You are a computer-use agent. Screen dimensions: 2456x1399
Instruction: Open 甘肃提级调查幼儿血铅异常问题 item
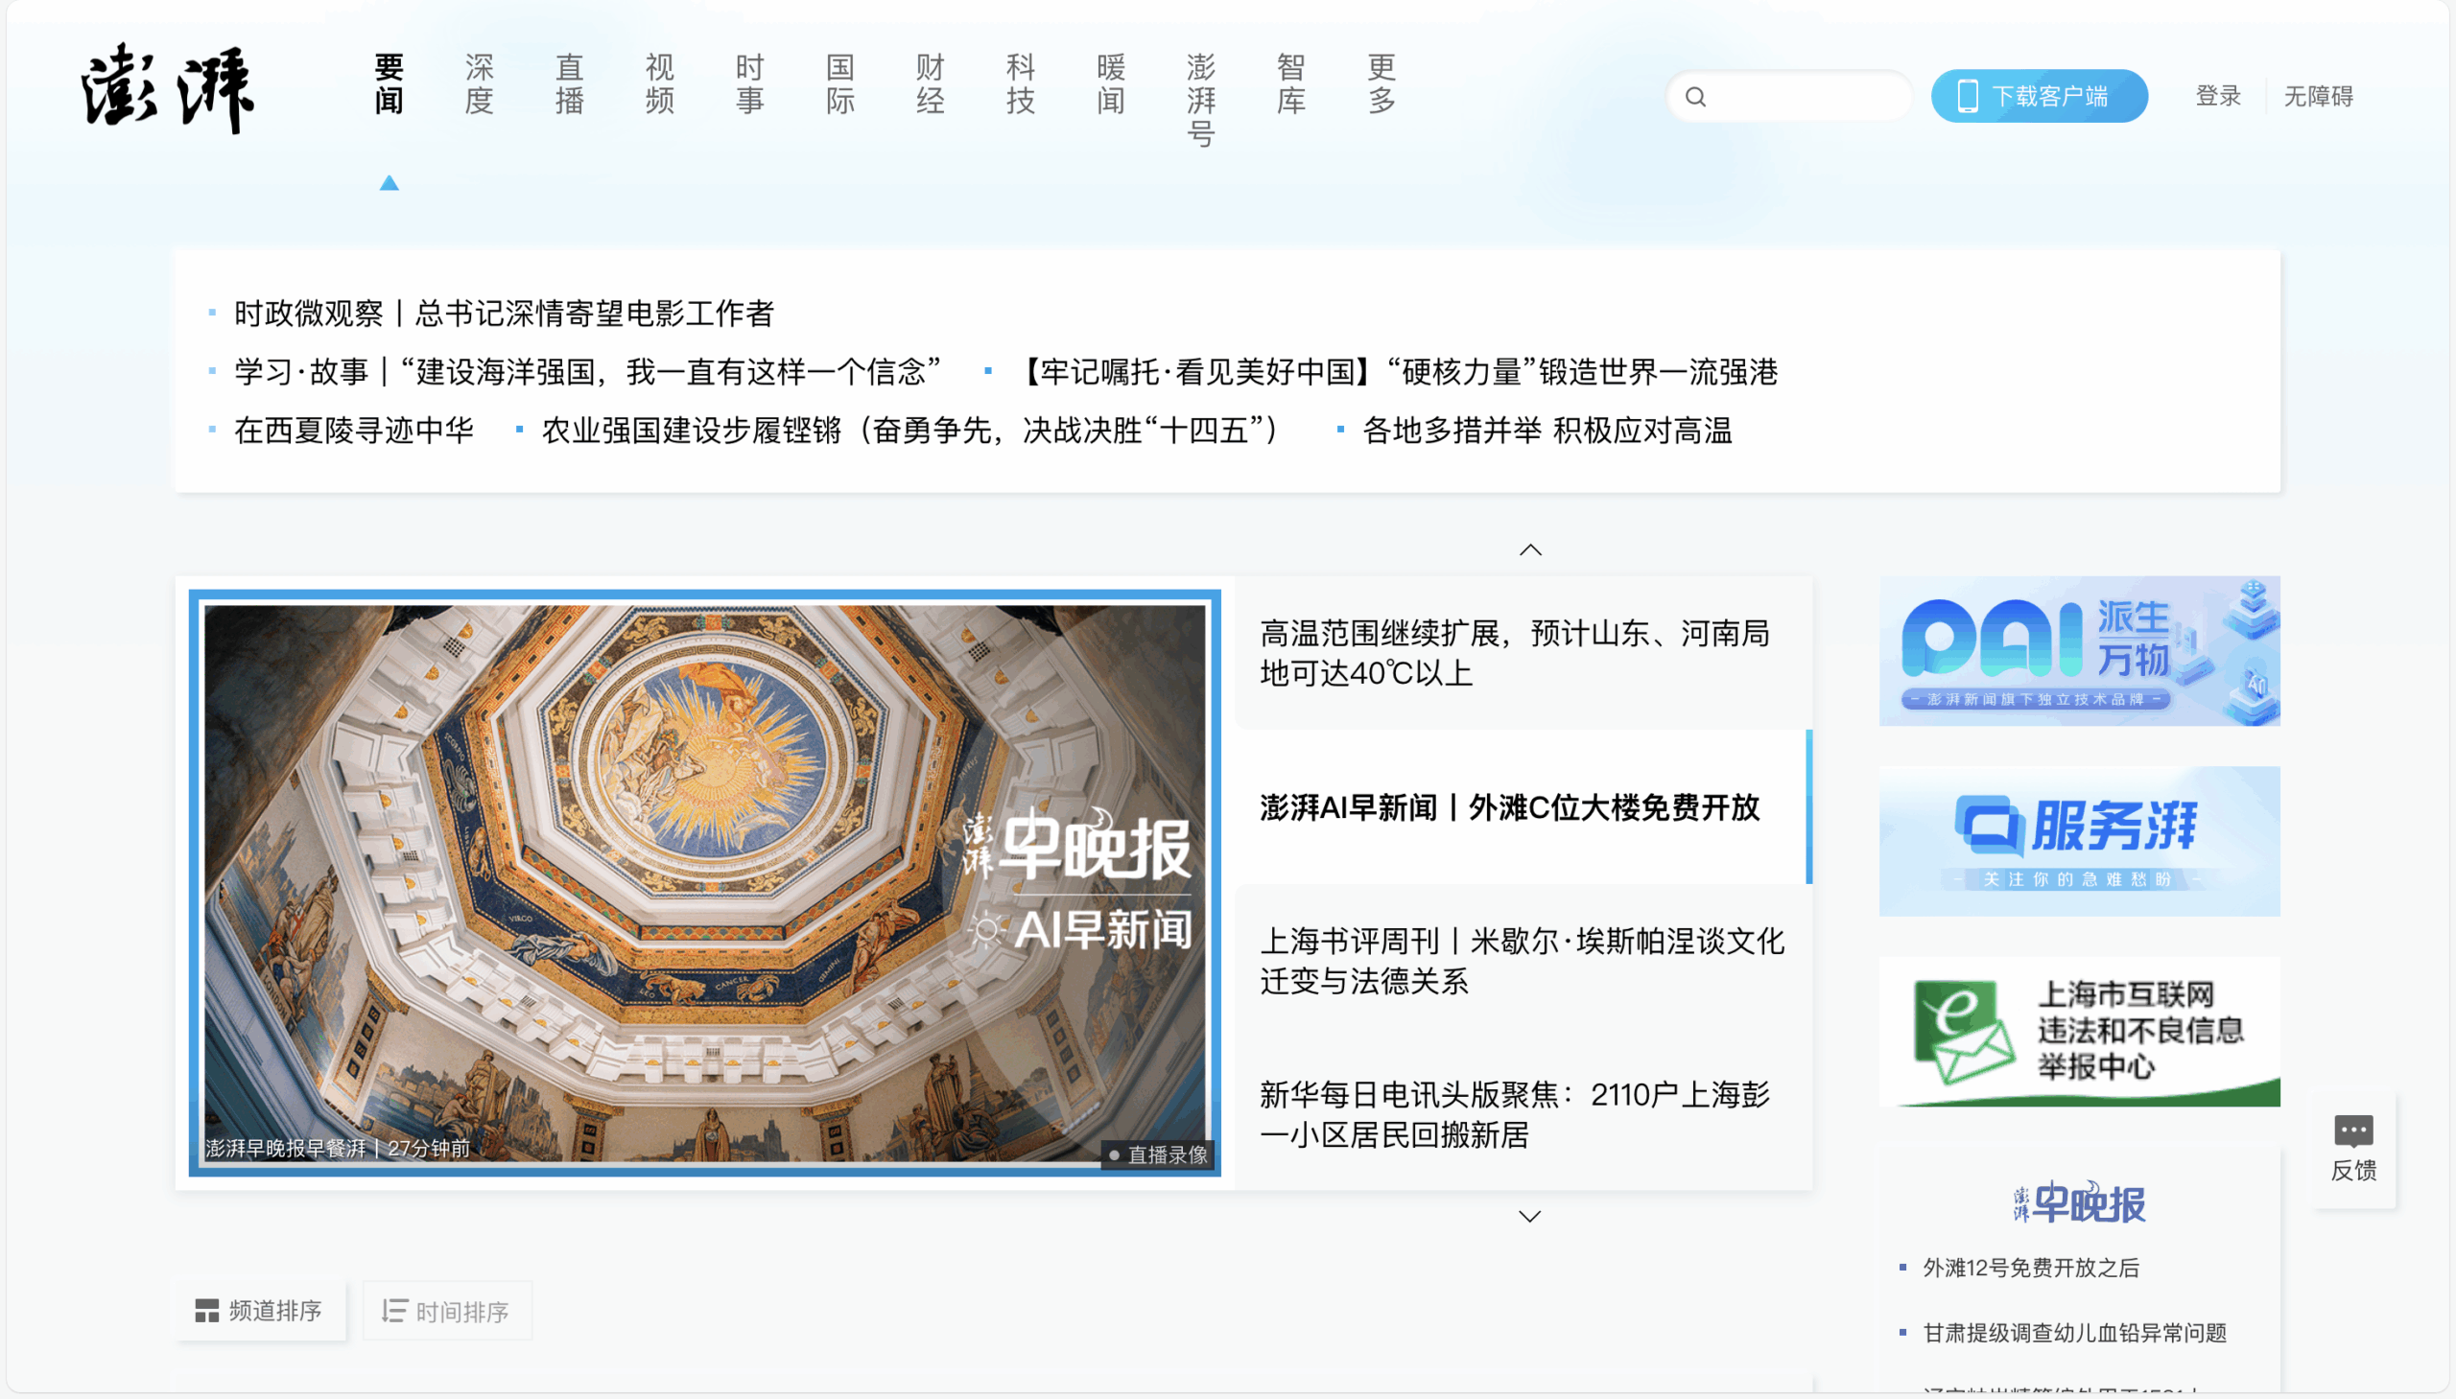coord(2074,1333)
